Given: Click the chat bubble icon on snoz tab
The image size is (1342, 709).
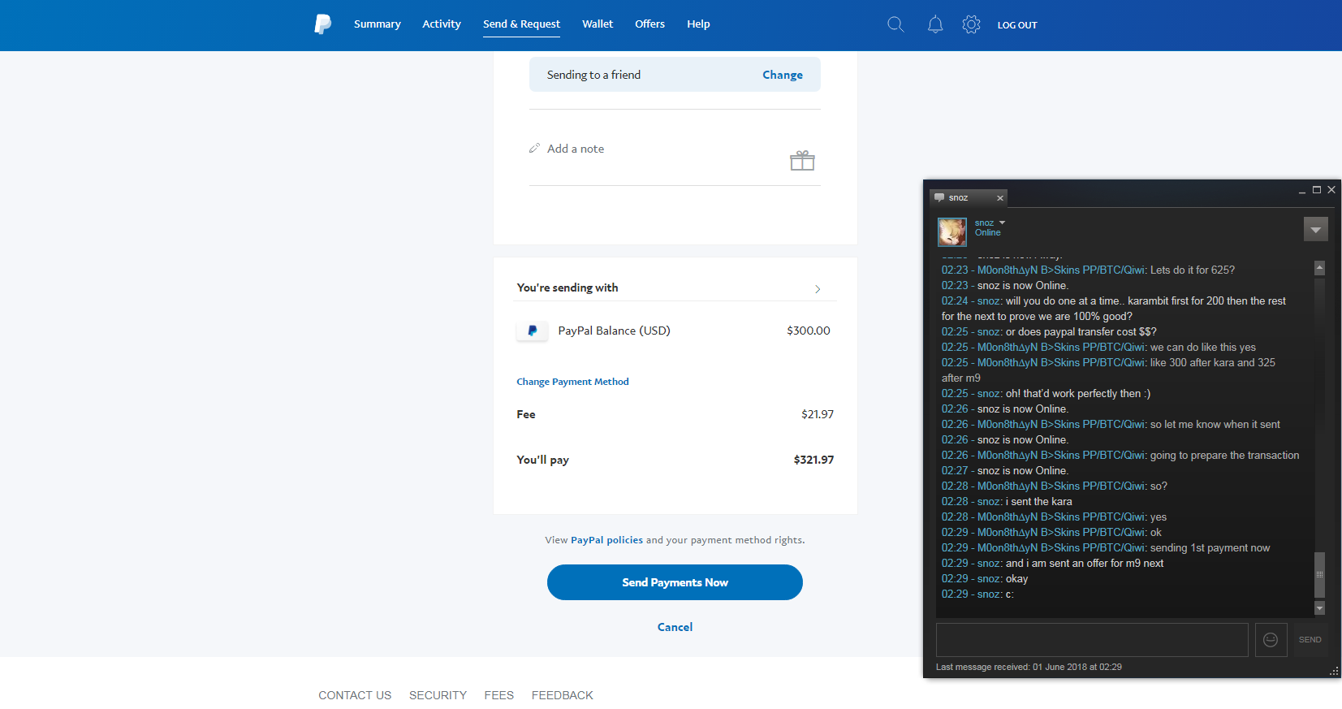Looking at the screenshot, I should click(x=939, y=197).
